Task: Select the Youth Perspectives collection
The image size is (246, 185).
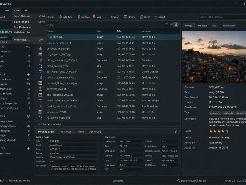Action: [x=15, y=103]
